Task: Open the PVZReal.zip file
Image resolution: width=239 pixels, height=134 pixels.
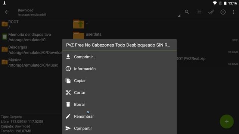Action: [191, 59]
